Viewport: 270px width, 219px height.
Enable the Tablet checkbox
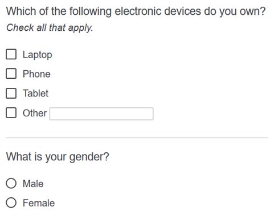click(11, 93)
